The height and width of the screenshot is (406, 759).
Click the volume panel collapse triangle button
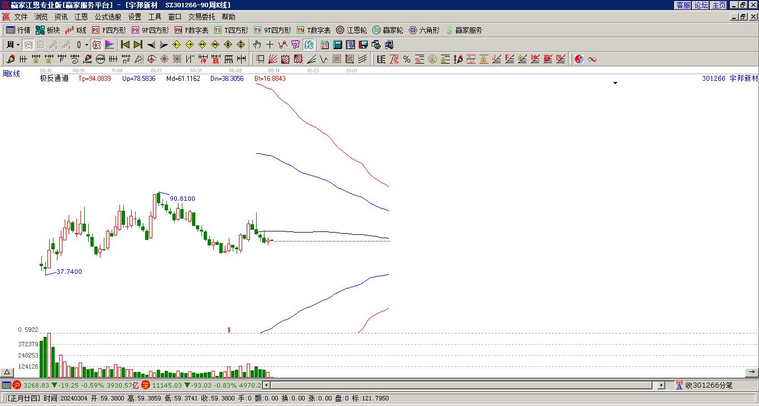(x=7, y=373)
